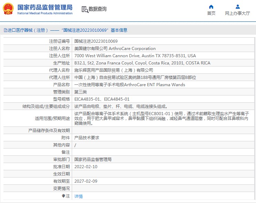
Task: Click the 有效期至 label
Action: [61, 181]
